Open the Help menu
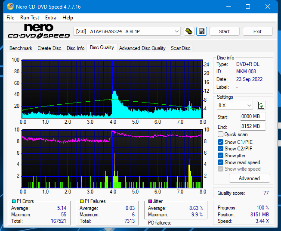Viewport: 281px width, 231px height. tap(68, 18)
